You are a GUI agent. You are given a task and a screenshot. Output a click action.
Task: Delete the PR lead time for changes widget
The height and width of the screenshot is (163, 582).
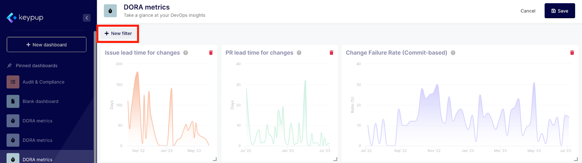(331, 53)
